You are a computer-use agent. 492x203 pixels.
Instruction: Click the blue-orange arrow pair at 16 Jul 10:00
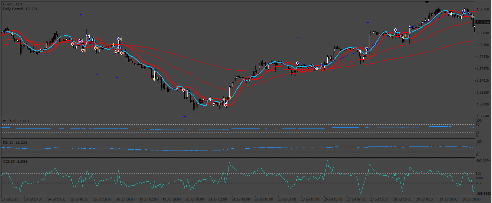[x=119, y=39]
